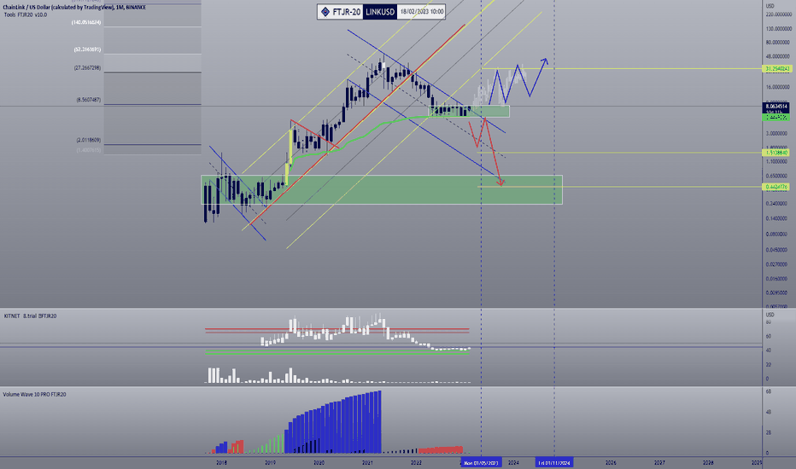This screenshot has height=469, width=796.
Task: Click the yellow 1.51 price level tag
Action: [776, 153]
